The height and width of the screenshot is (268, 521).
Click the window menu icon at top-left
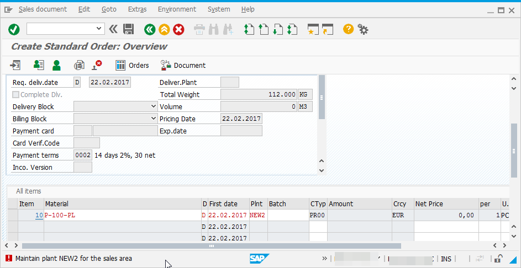[8, 9]
